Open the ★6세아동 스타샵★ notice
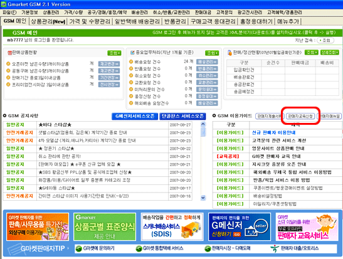This screenshot has height=259, width=343. coord(56,188)
